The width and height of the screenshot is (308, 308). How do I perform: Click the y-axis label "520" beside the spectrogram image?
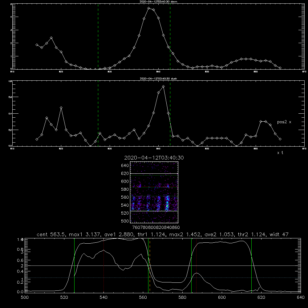pyautogui.click(x=125, y=213)
